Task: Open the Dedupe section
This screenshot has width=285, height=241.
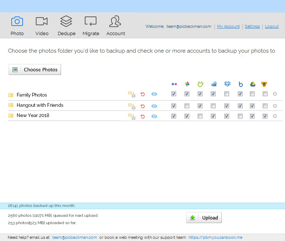Action: tap(66, 26)
